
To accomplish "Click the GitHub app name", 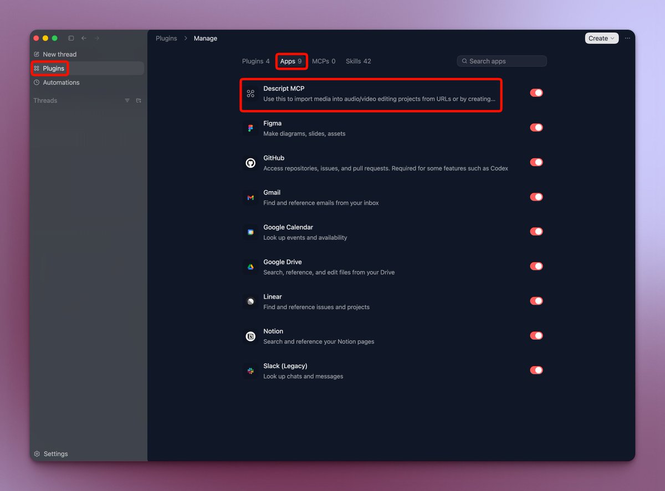I will pos(274,158).
